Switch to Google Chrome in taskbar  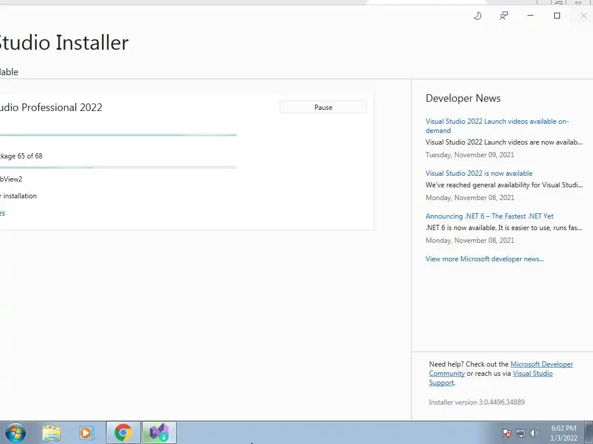123,432
